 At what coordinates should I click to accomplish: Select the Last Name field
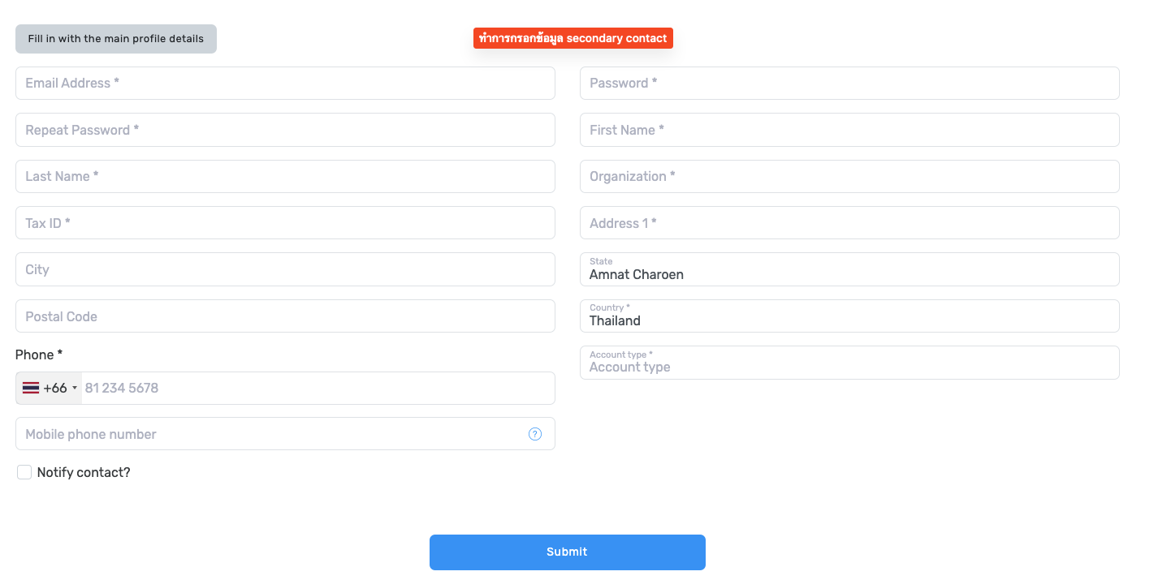[x=284, y=176]
